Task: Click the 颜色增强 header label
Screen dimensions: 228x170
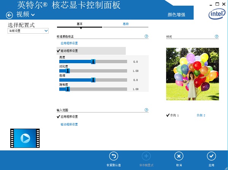Action: [176, 15]
